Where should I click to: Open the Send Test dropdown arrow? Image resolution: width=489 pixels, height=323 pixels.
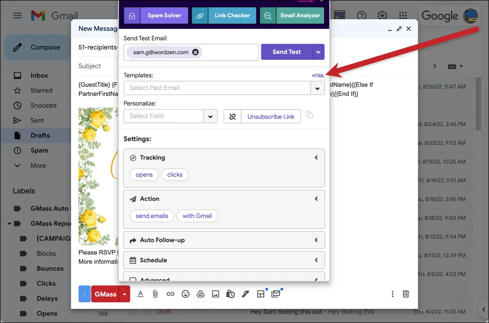pos(318,52)
